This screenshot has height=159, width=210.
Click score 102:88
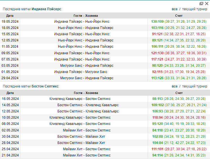(157, 137)
